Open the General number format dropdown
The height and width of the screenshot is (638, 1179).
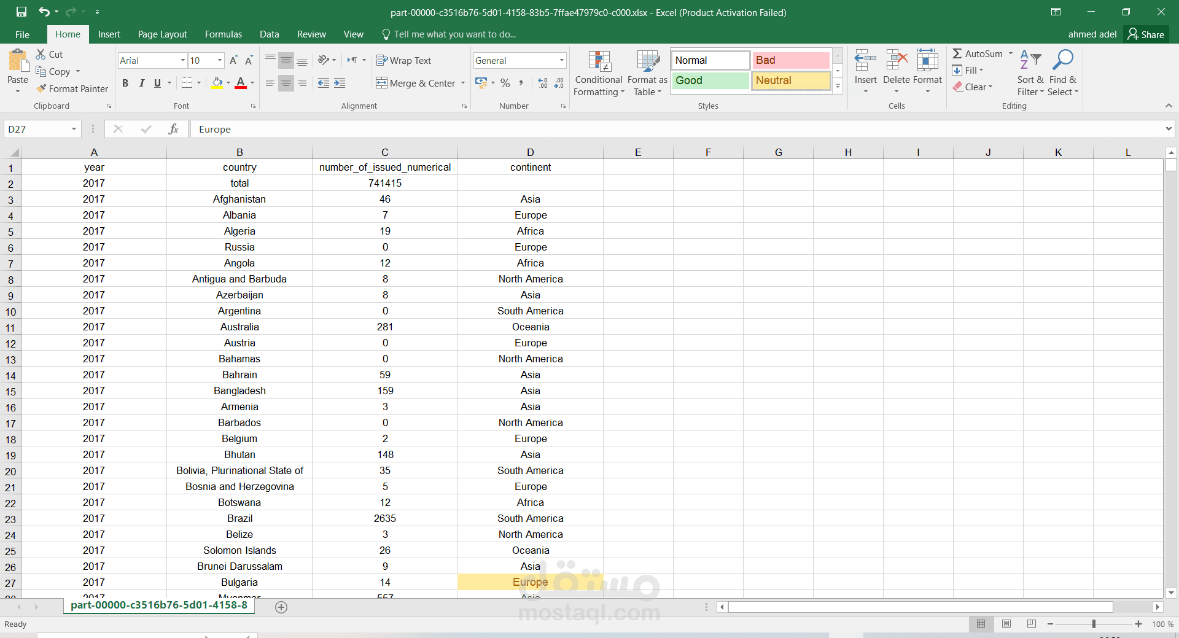(561, 60)
